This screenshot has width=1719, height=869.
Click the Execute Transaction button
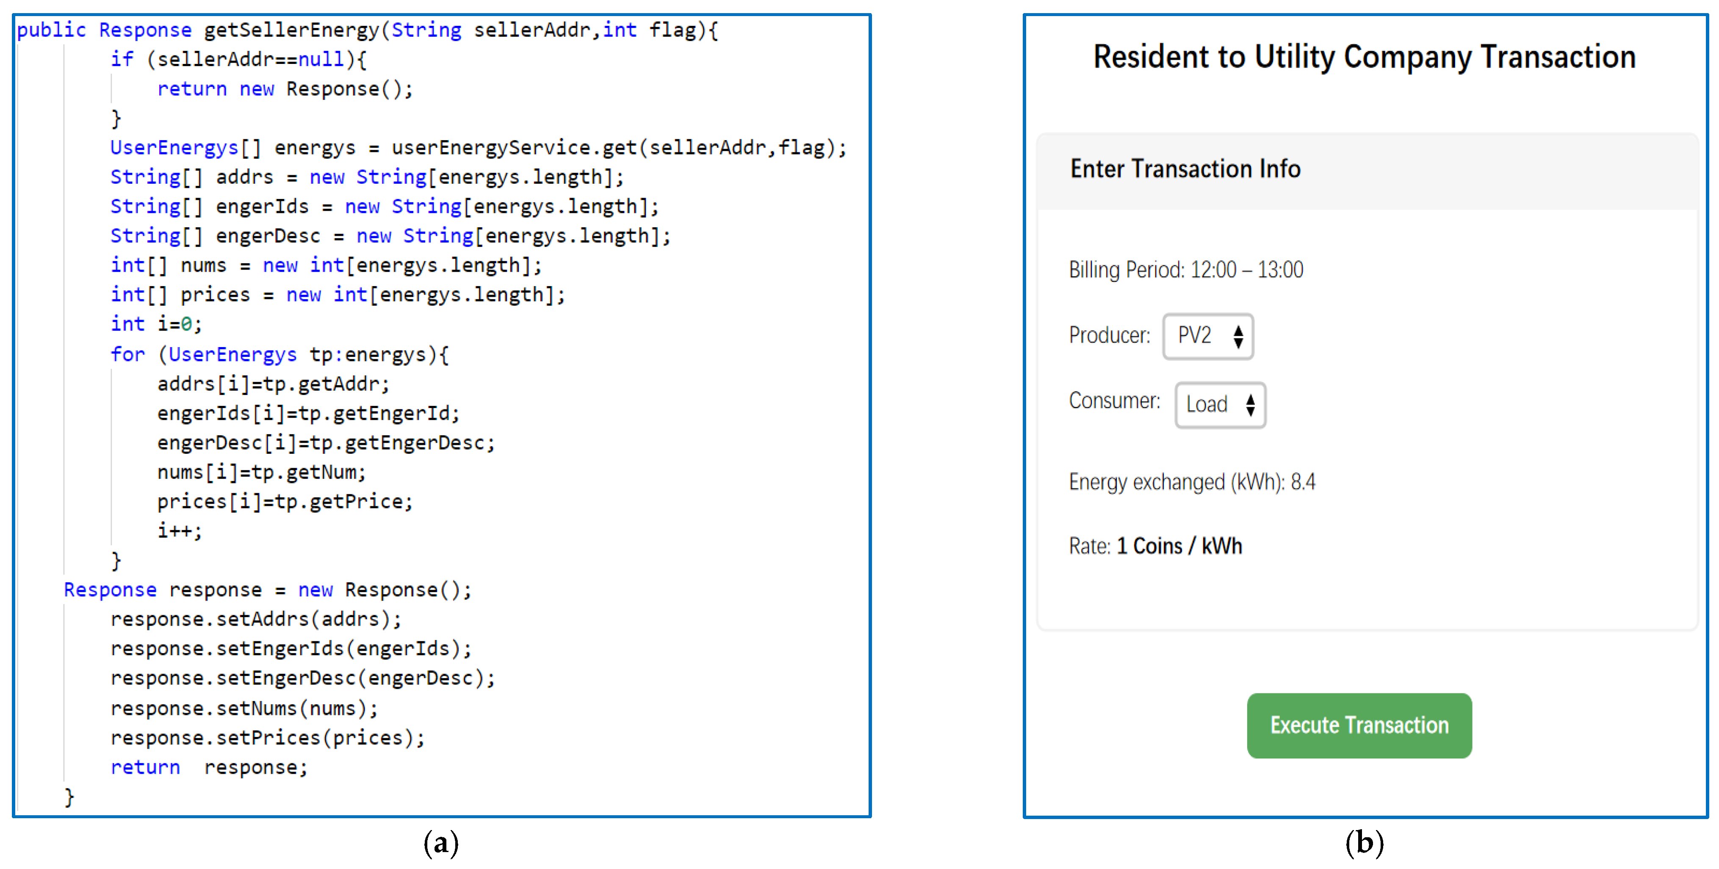point(1359,725)
